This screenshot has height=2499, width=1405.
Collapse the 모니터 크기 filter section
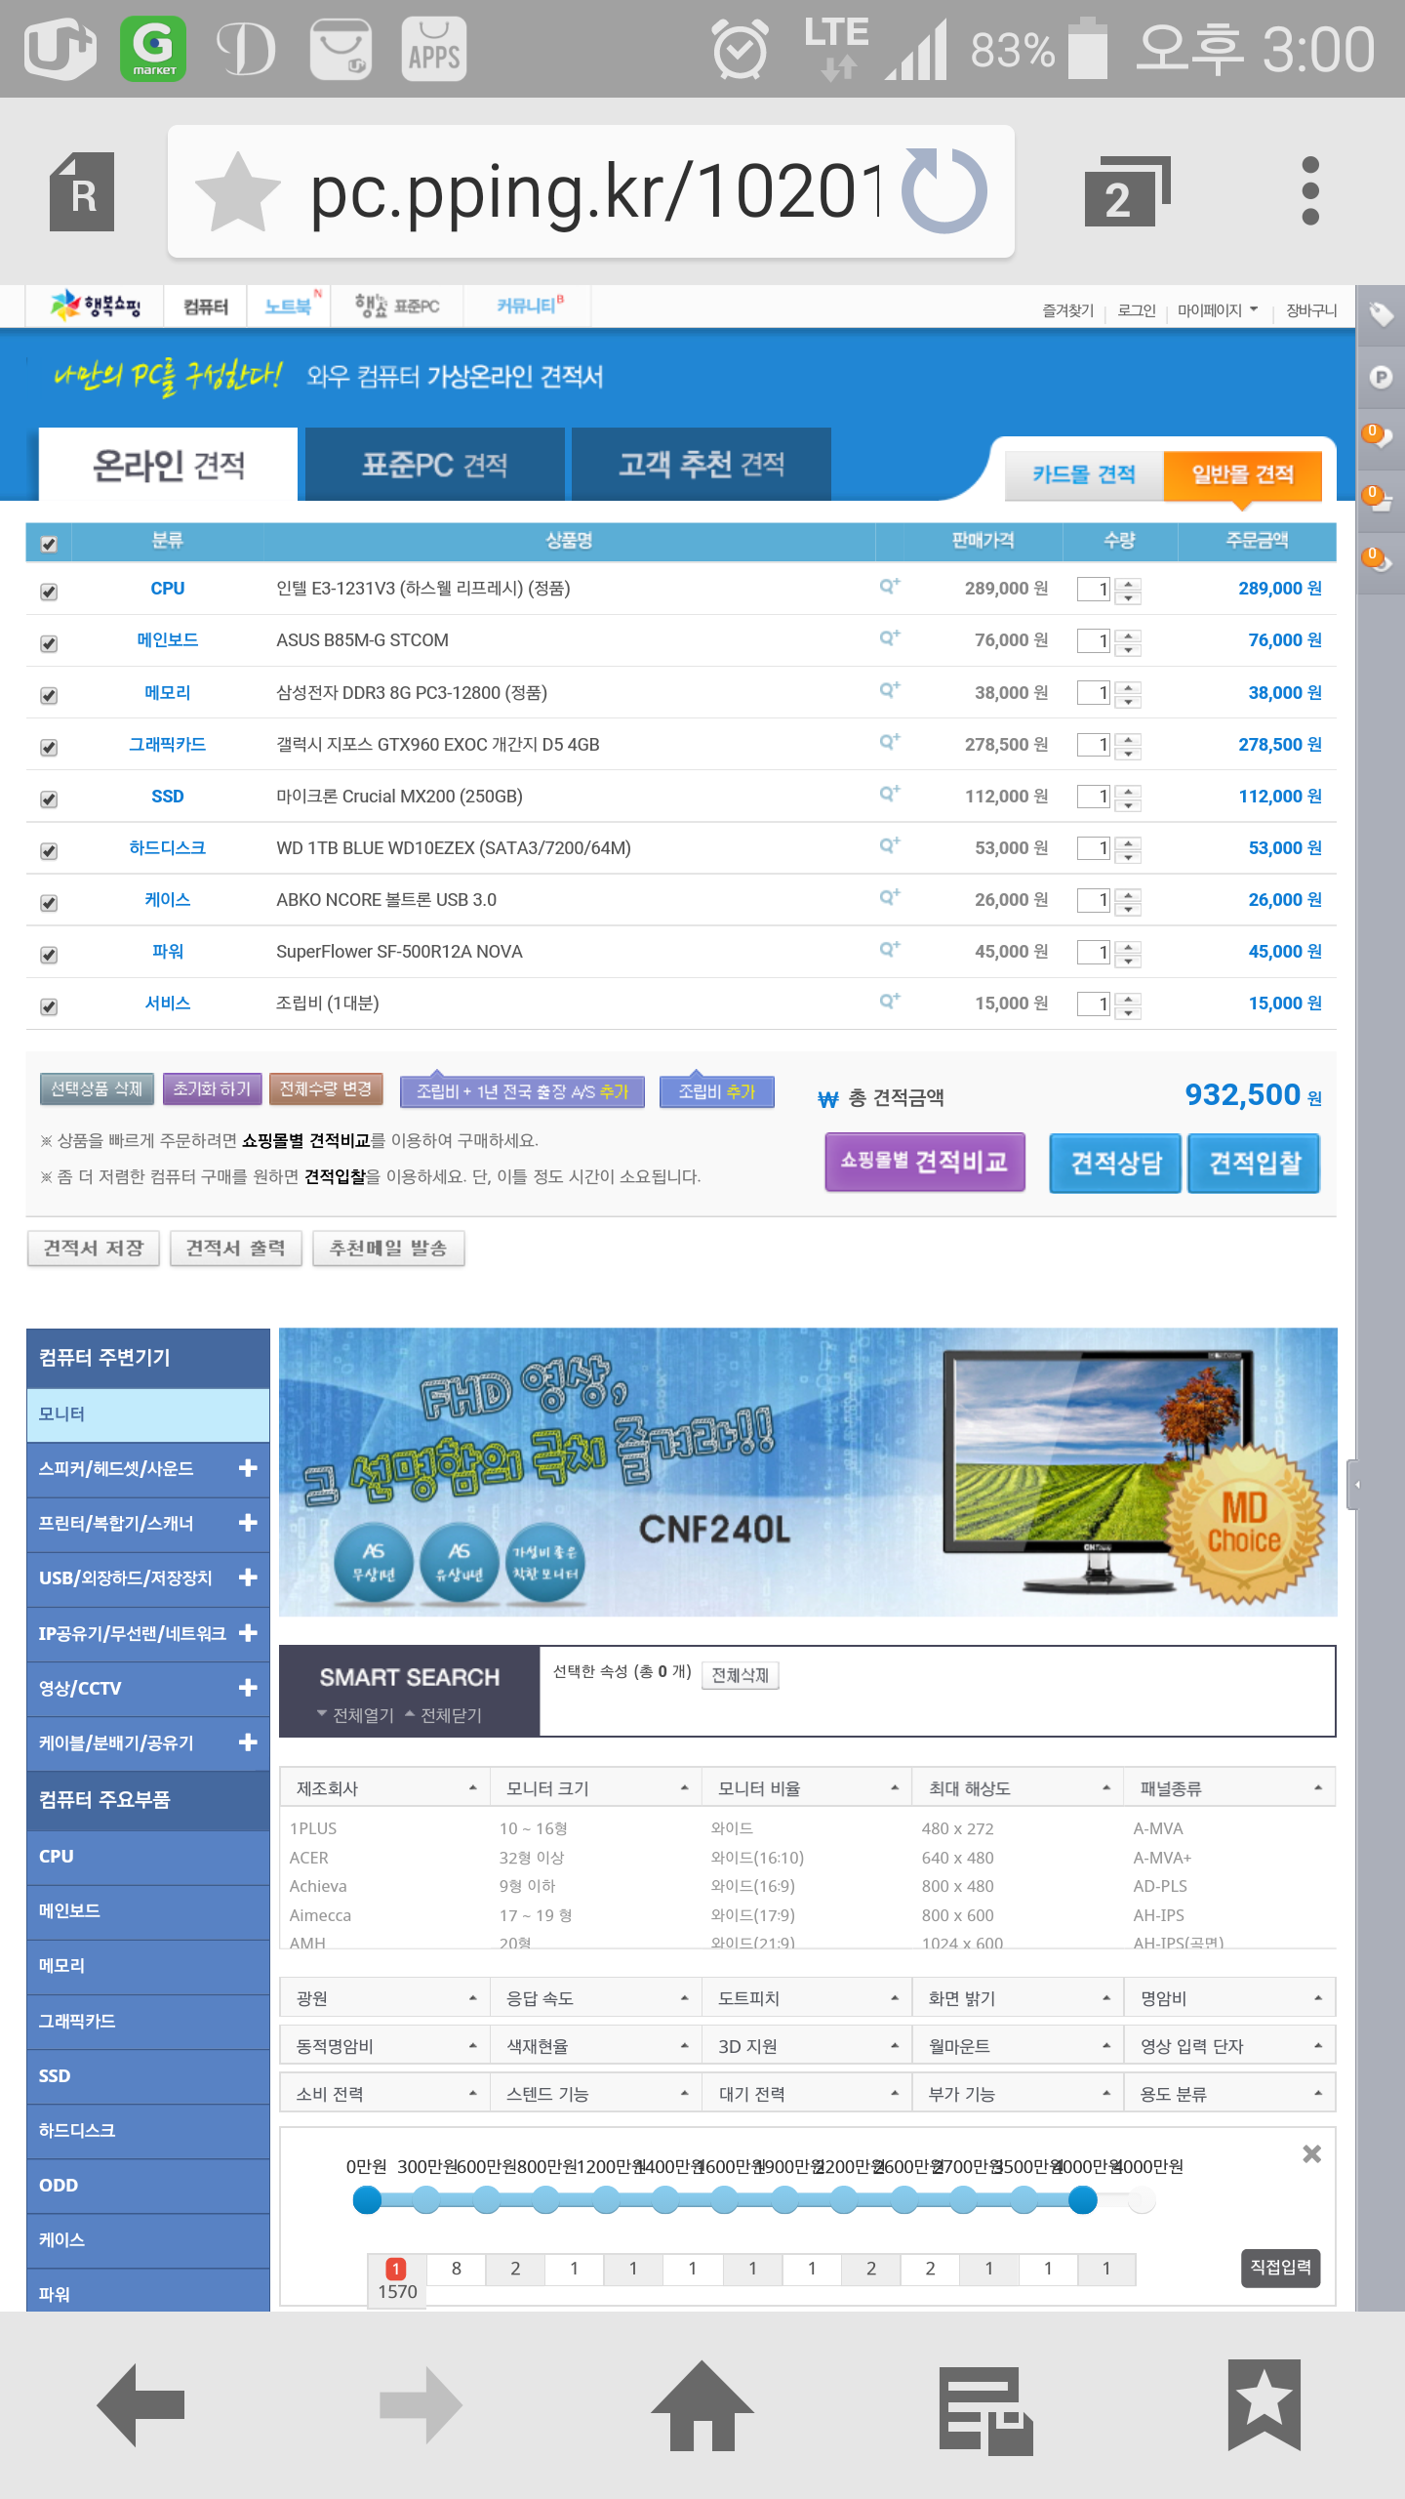click(684, 1788)
